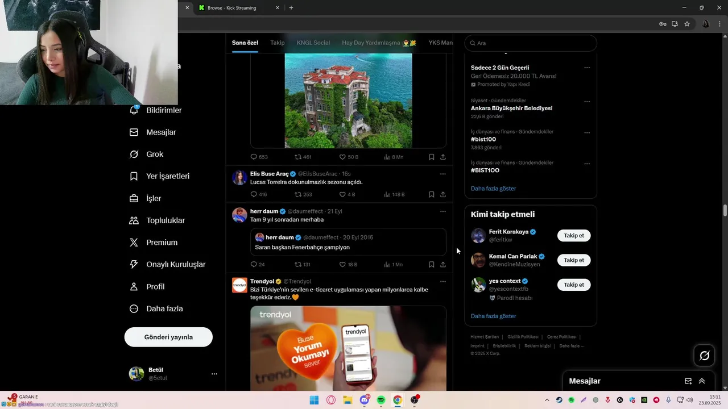Open Onaylı Kuruluşlar lightning item
The height and width of the screenshot is (409, 728).
pyautogui.click(x=167, y=265)
